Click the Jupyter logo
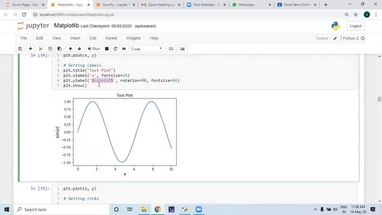 pyautogui.click(x=33, y=26)
